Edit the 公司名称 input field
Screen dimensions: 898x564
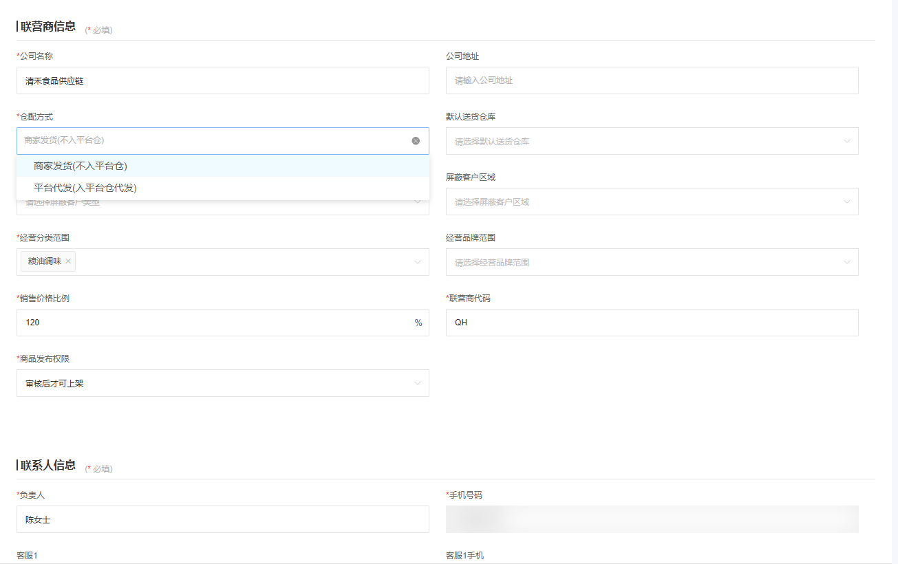pos(223,80)
